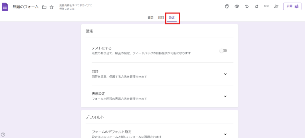Open the add collaborators icon
The width and height of the screenshot is (305, 138).
276,6
